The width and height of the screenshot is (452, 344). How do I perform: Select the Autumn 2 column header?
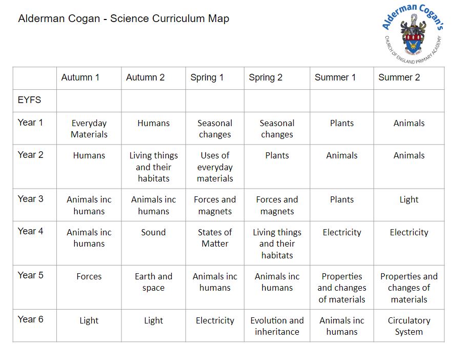(x=146, y=78)
